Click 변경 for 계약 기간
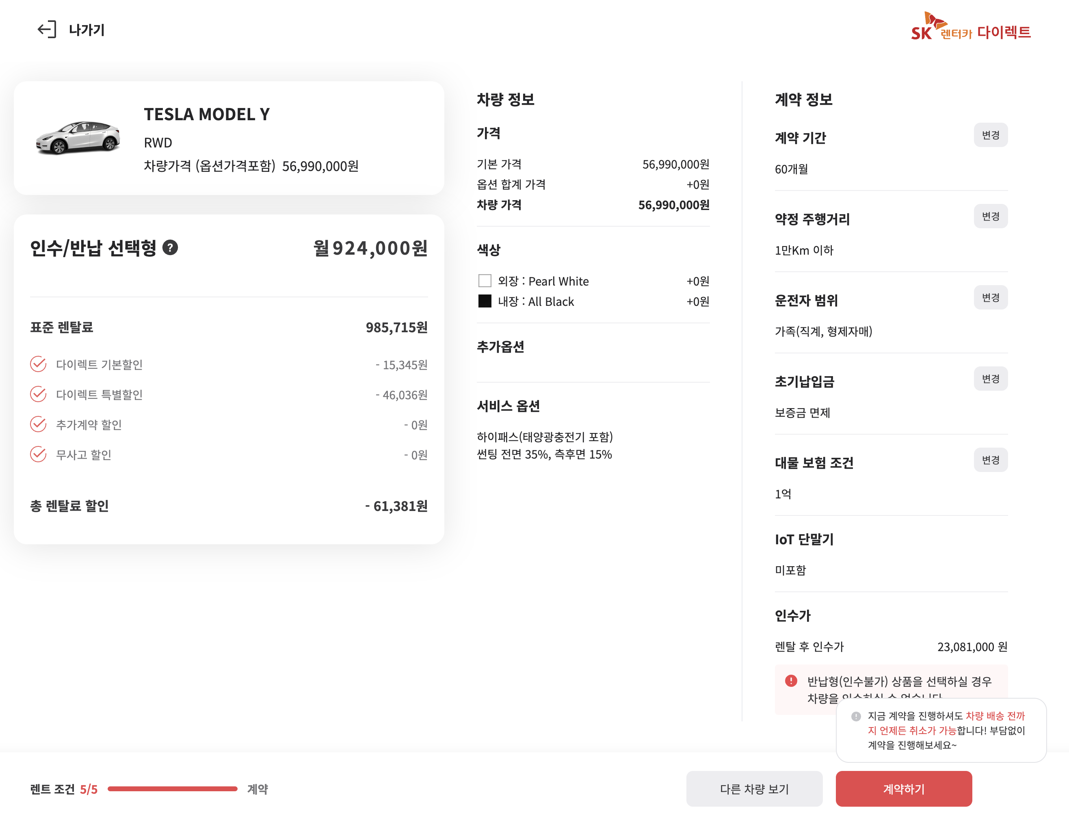Screen dimensions: 1069x814 click(990, 135)
